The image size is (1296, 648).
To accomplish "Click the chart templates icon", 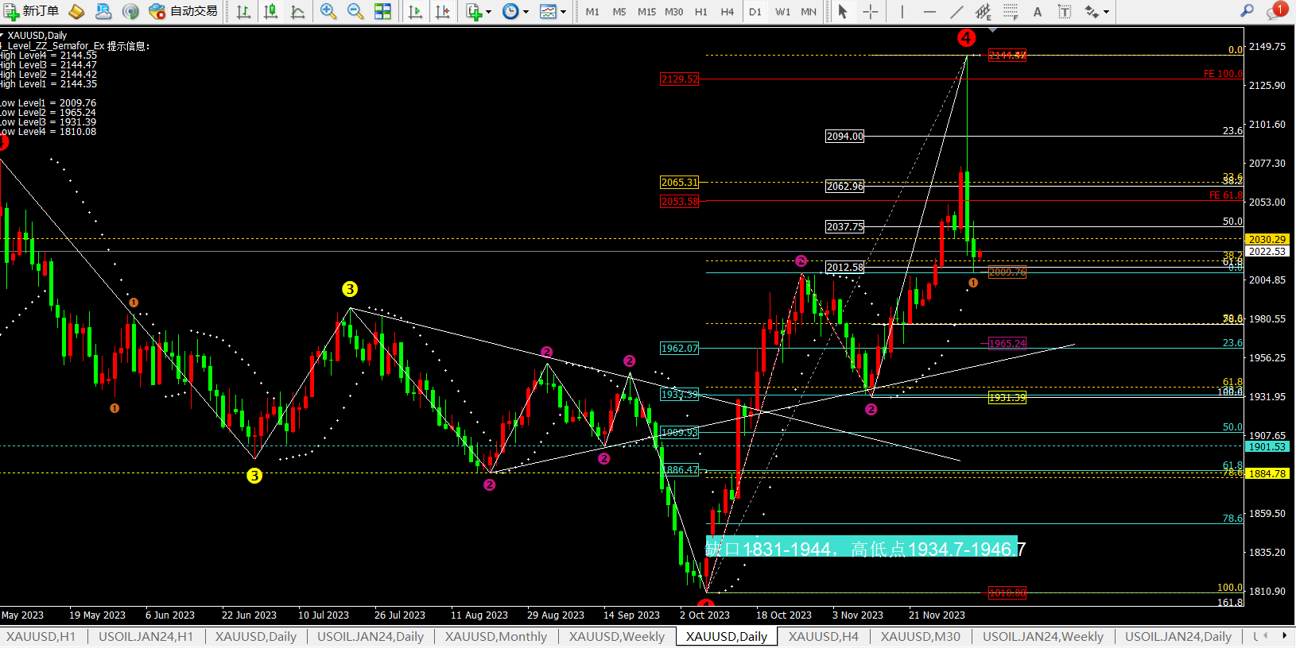I will tap(548, 11).
